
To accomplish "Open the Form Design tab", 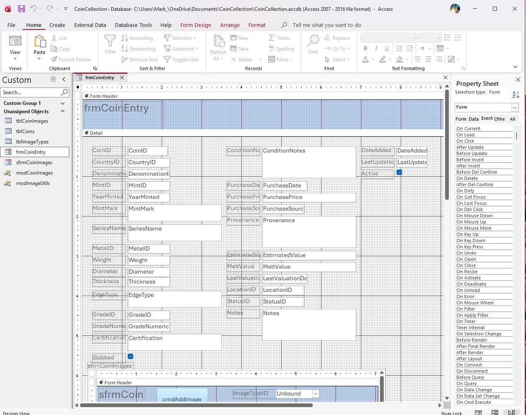I will click(196, 25).
